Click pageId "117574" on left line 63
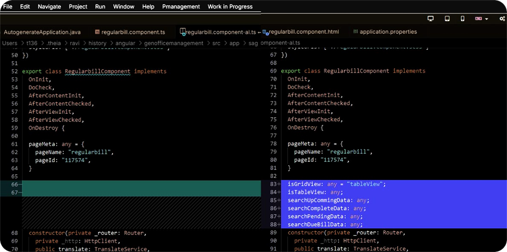507x252 pixels. pyautogui.click(x=63, y=160)
